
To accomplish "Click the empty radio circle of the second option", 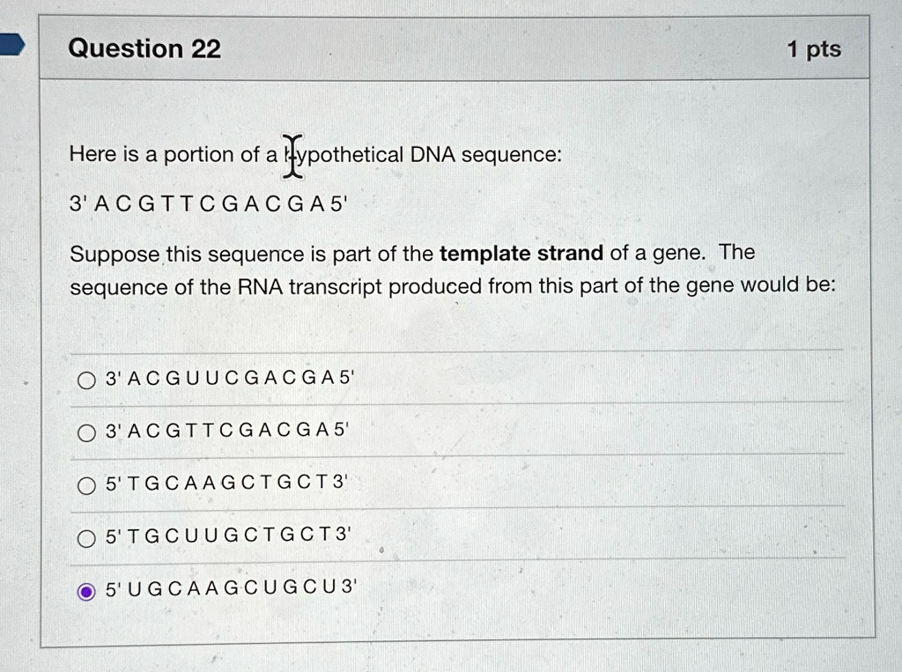I will tap(86, 432).
